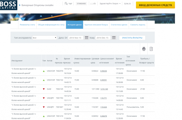This screenshot has height=120, width=182.
Task: Print the trade history via printer icon
Action: tap(144, 49)
